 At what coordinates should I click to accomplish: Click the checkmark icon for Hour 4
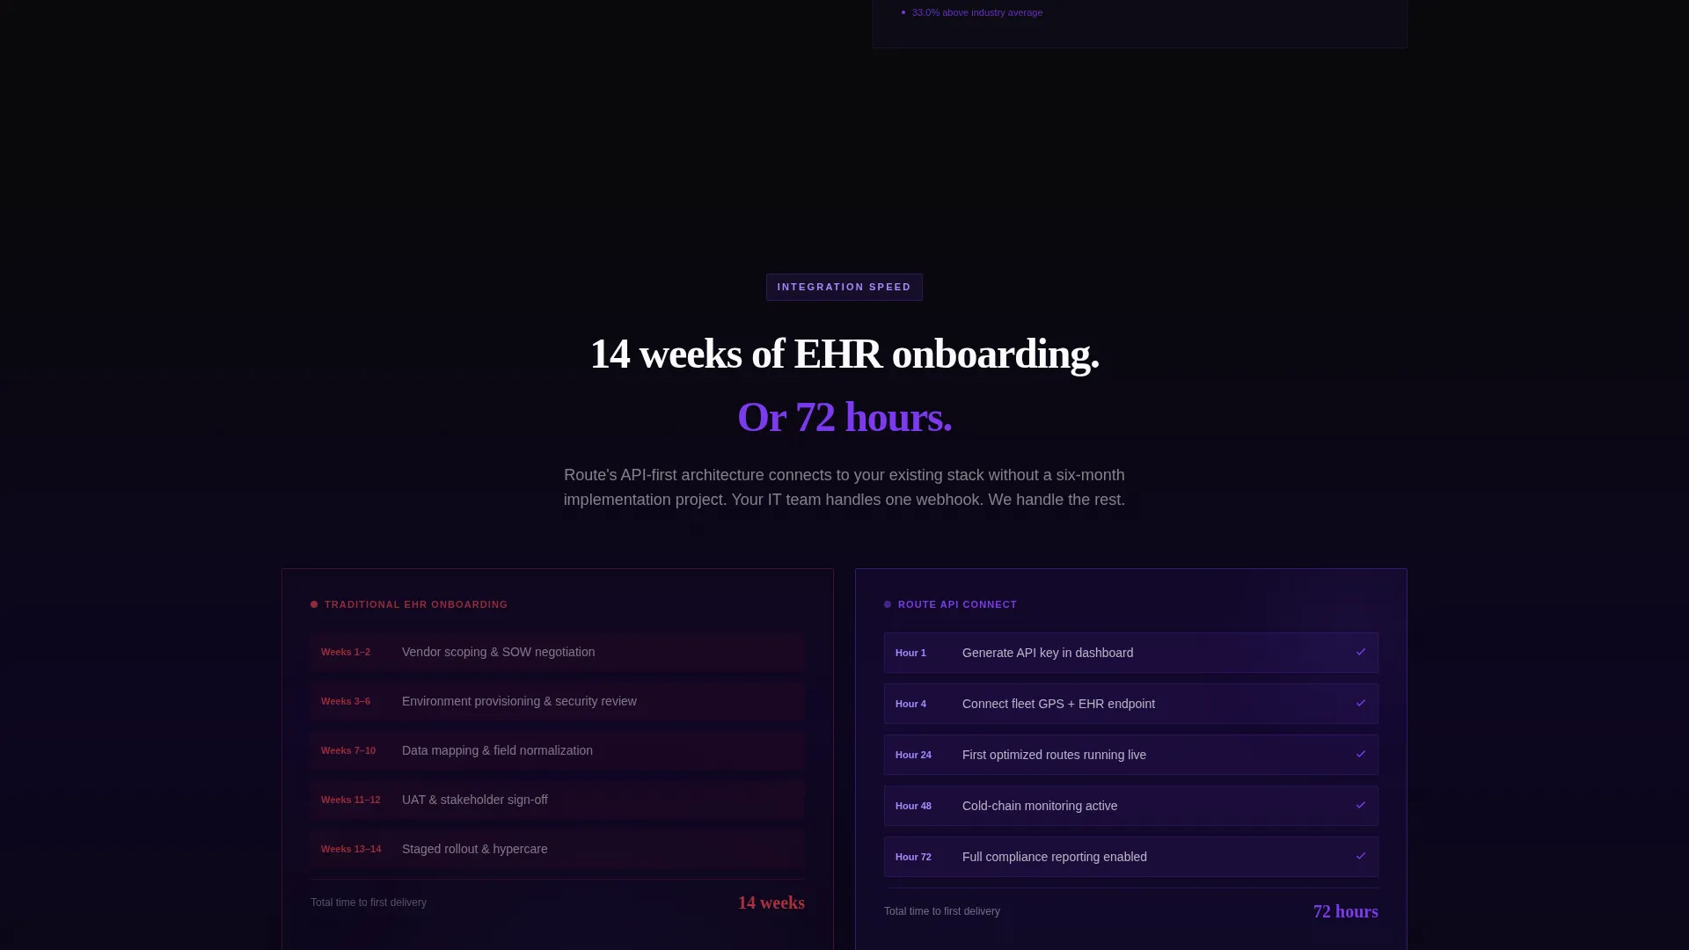pos(1361,703)
